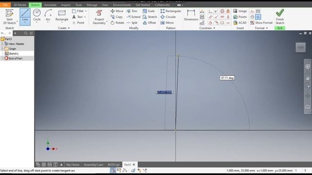312x175 pixels.
Task: Click the Stretch tool
Action: coord(150,17)
